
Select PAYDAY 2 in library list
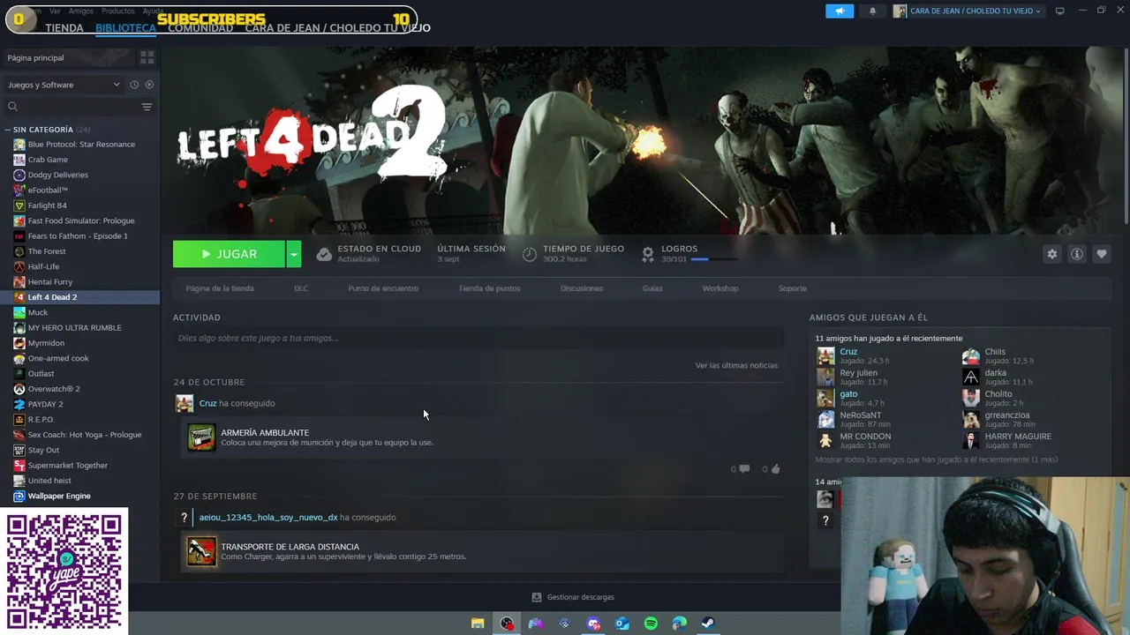79,404
